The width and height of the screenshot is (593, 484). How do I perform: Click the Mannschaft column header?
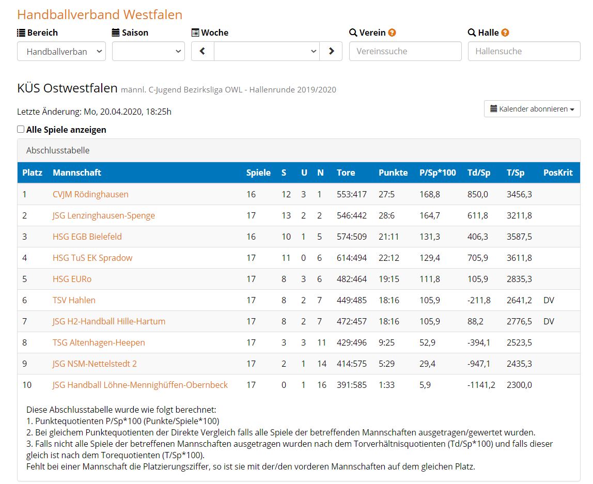(77, 173)
